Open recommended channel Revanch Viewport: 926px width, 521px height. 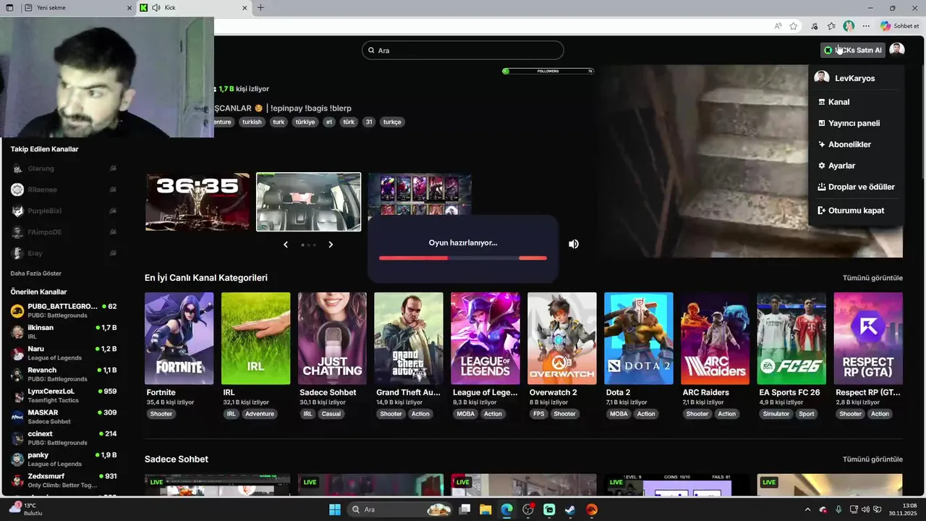pos(64,374)
